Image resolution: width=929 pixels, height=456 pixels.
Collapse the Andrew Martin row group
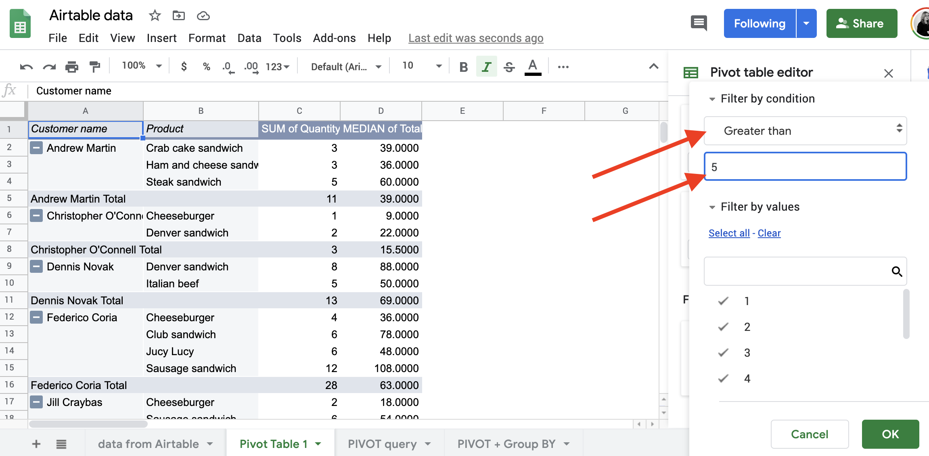click(36, 148)
